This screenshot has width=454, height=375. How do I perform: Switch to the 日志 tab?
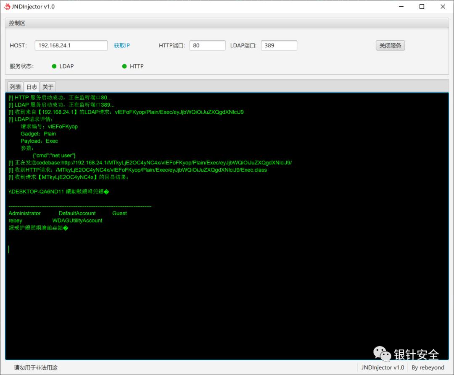click(32, 87)
